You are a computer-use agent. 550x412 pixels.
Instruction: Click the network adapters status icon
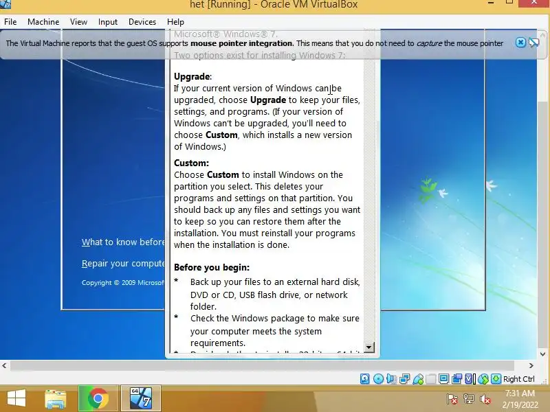pos(404,379)
